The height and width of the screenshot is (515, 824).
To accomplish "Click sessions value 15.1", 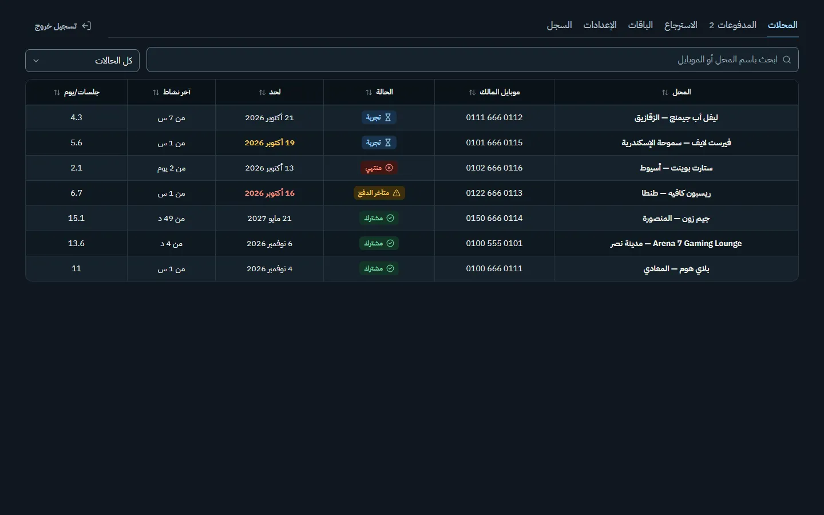I will pos(76,218).
